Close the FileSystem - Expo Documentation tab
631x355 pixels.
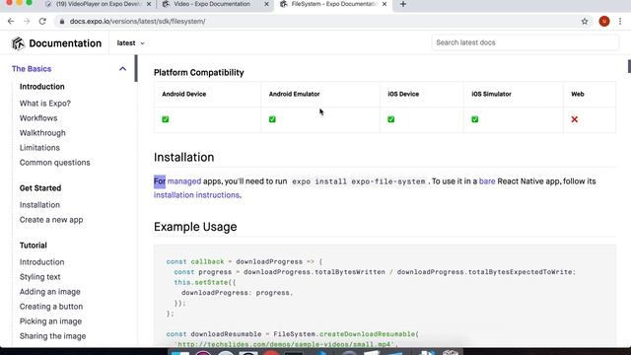(x=385, y=4)
